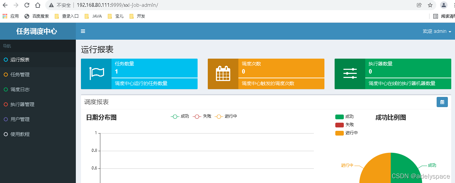Click the 运行报表 page heading
The image size is (455, 183).
97,49
